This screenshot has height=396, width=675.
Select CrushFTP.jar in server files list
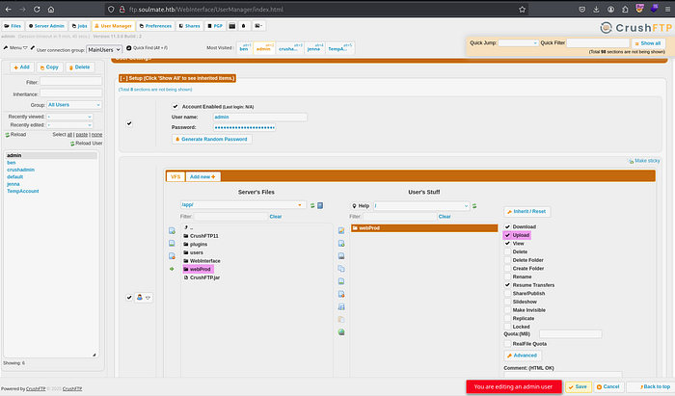pos(202,277)
